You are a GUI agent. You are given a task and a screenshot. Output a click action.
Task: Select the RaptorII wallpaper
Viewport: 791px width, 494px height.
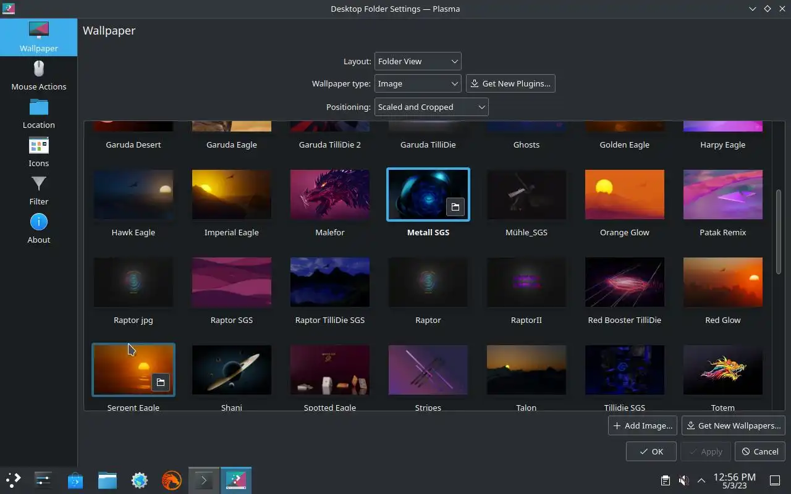526,282
